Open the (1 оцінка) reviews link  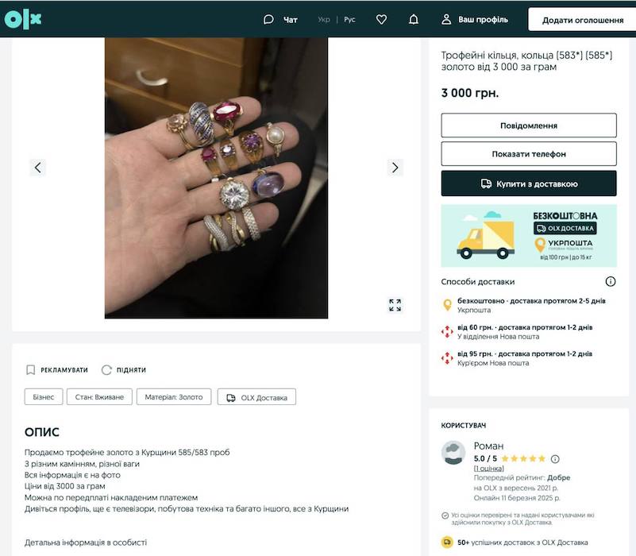click(x=489, y=469)
